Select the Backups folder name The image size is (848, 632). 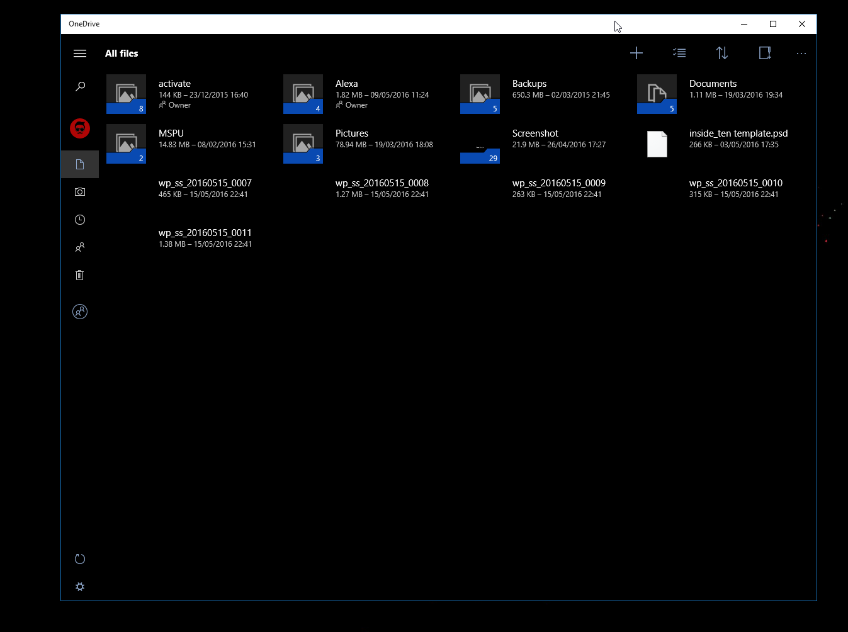pyautogui.click(x=529, y=84)
